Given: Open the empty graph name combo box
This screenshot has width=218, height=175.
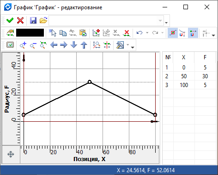Looking at the screenshot, I should (x=106, y=20).
